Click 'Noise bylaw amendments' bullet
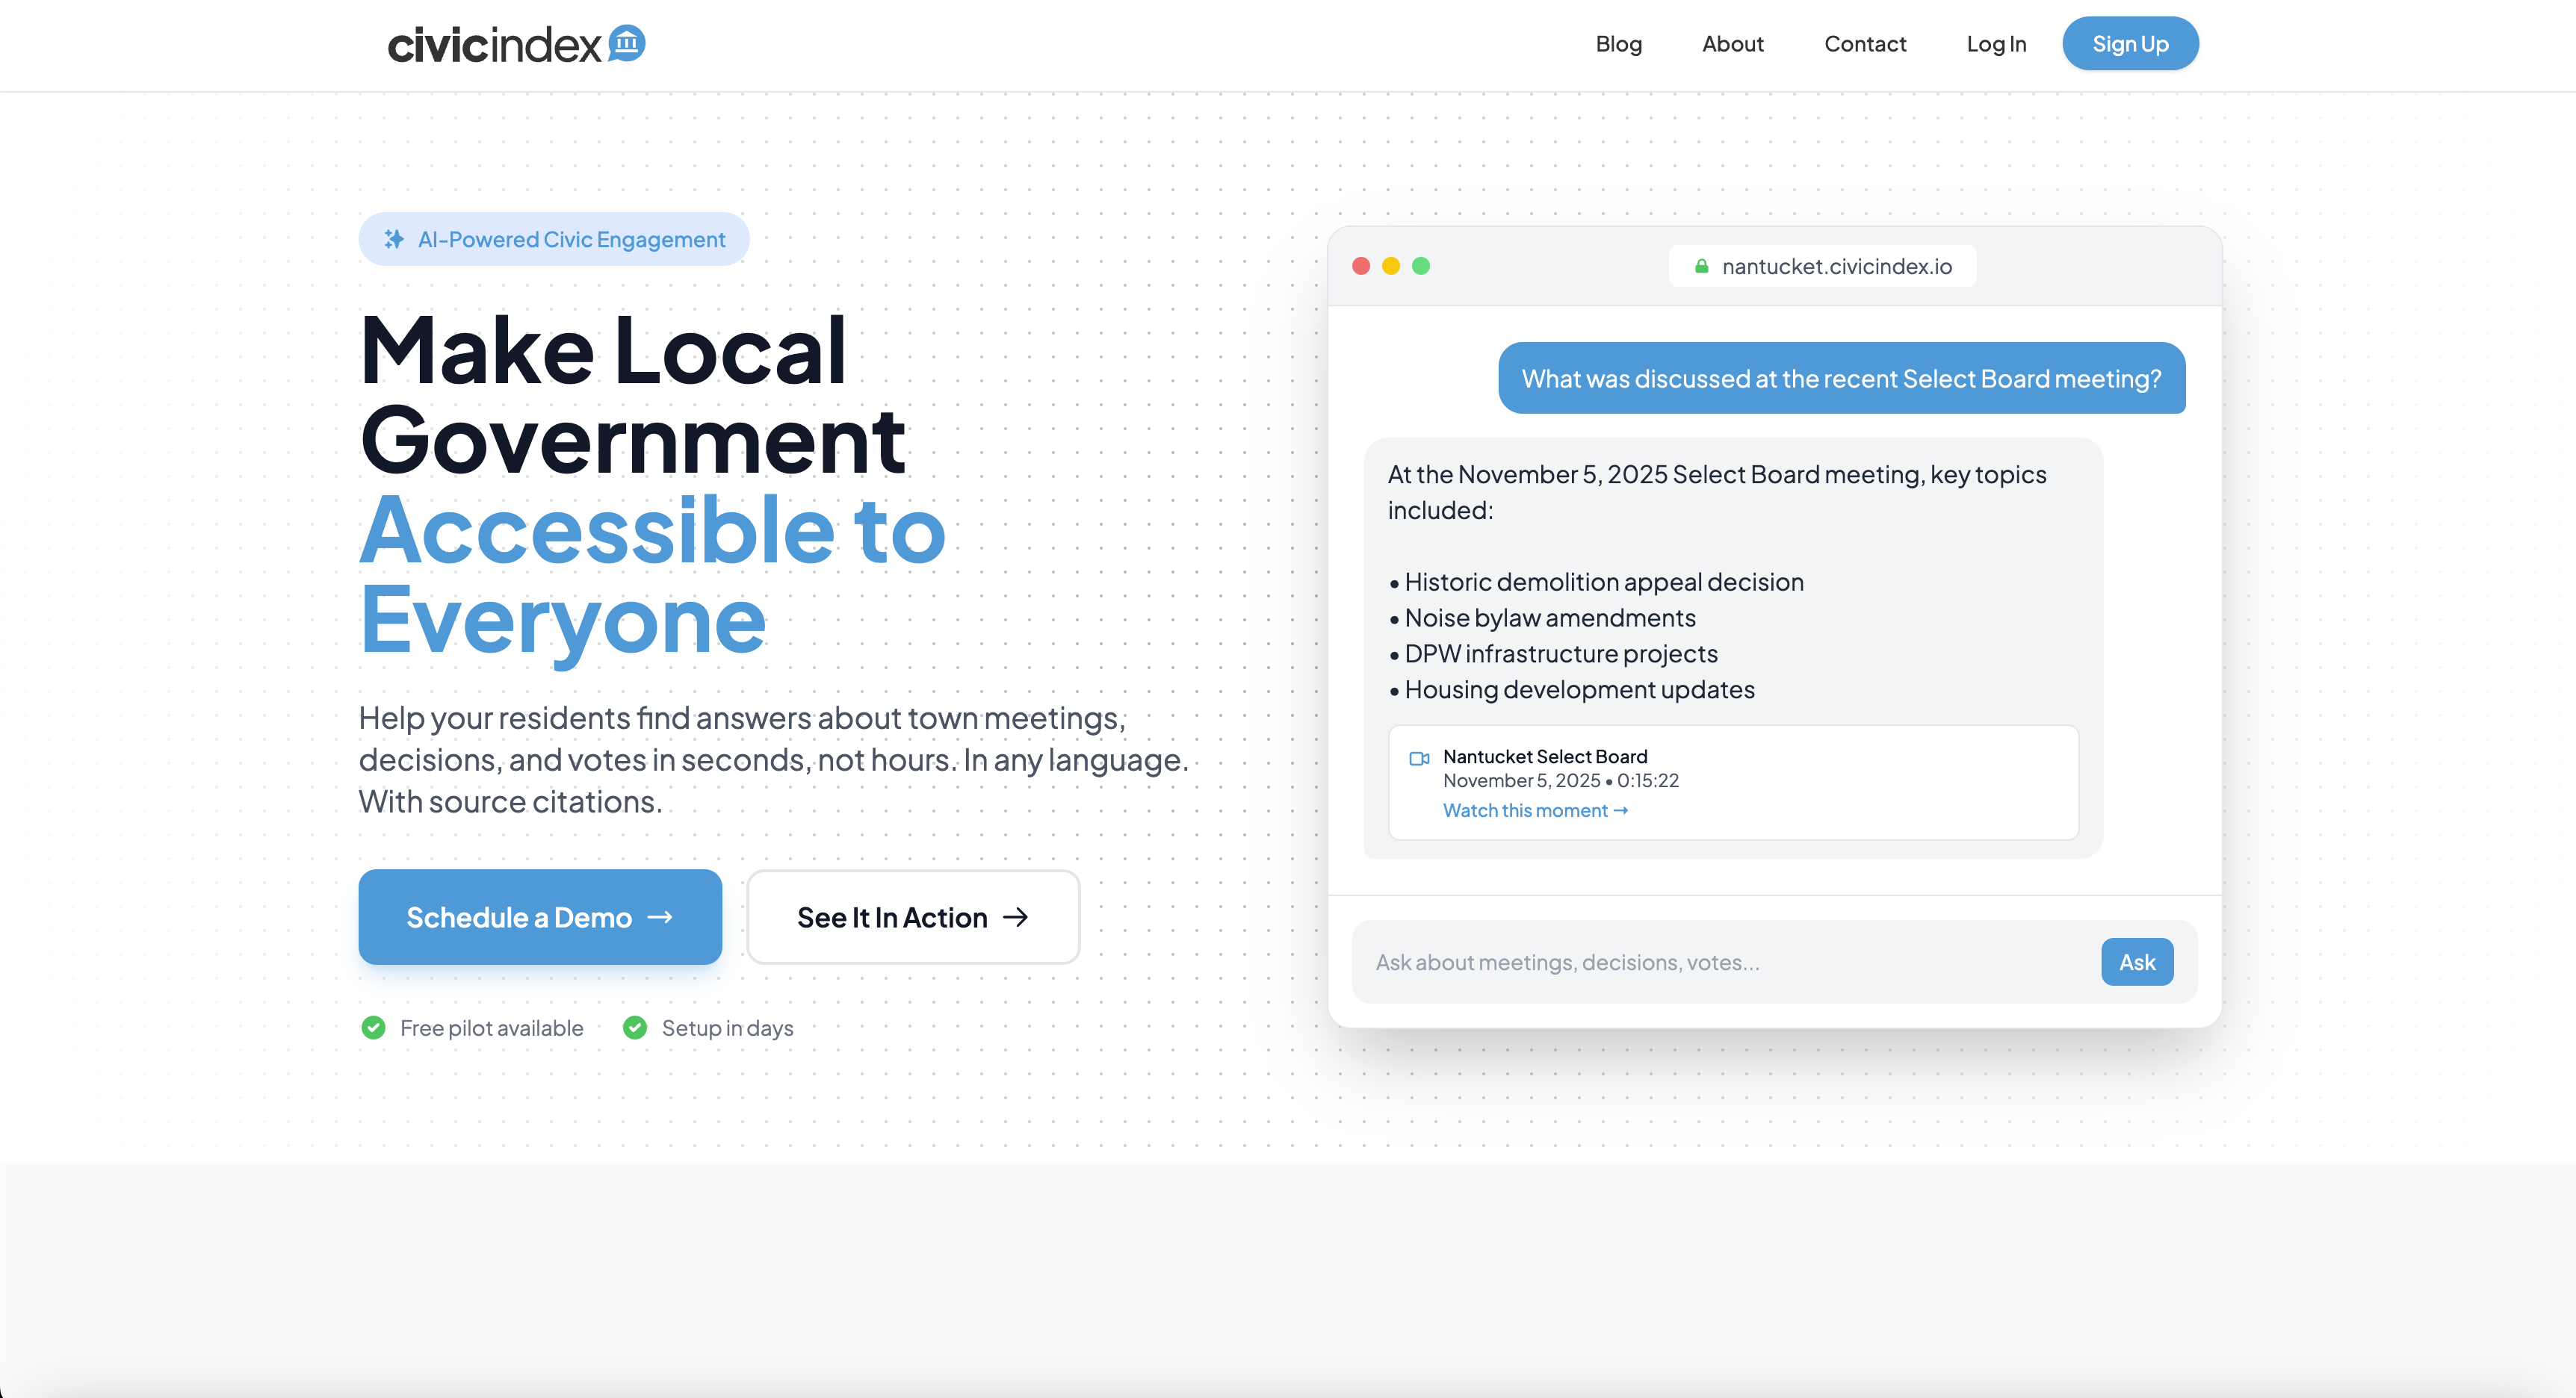The width and height of the screenshot is (2576, 1398). (x=1542, y=618)
